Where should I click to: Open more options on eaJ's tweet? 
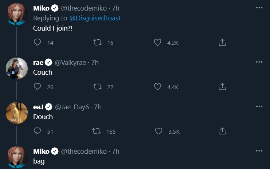click(x=259, y=106)
